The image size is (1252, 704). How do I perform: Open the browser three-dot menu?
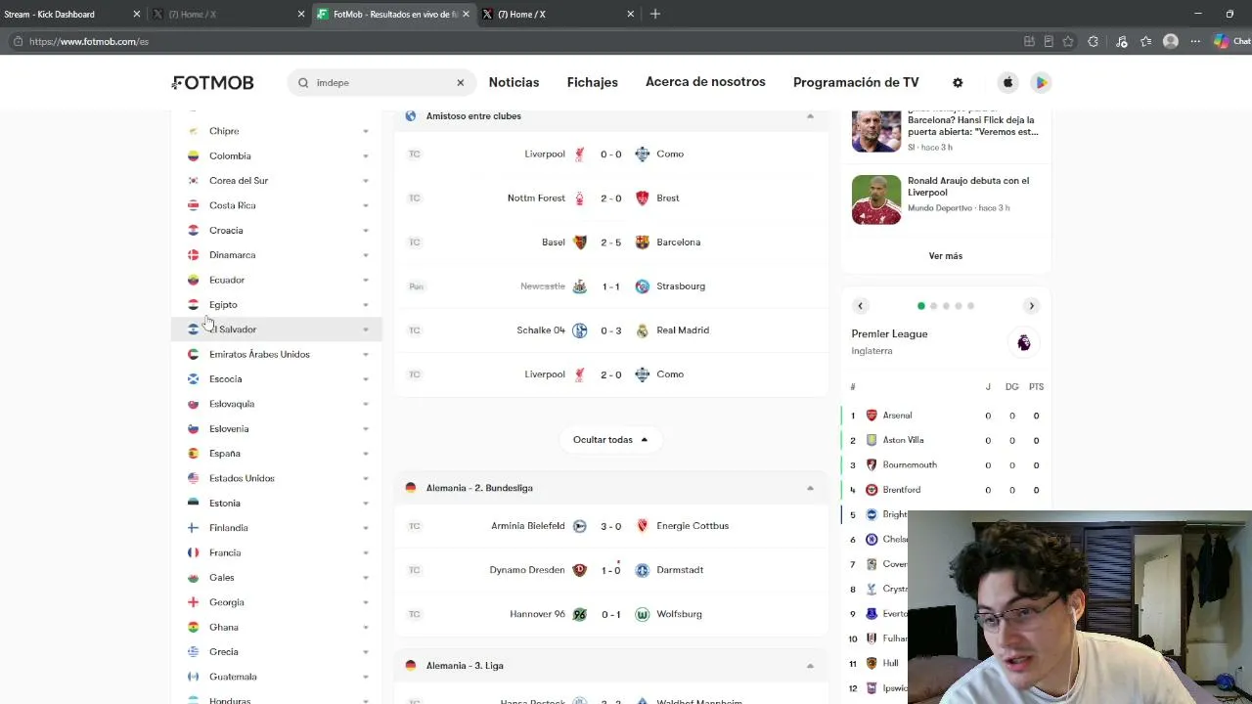(1195, 41)
